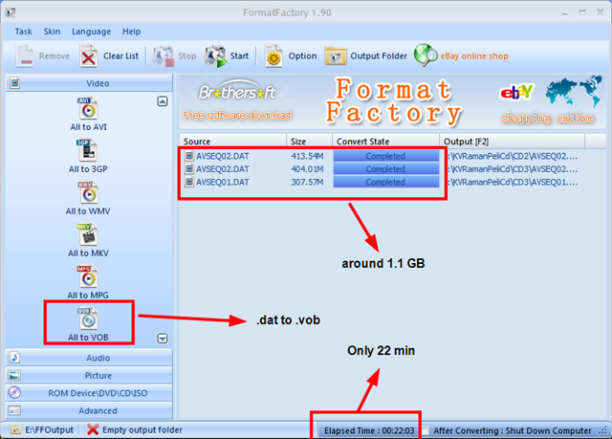Click the E:\FFOutput folder icon
Screen dimensions: 612x439
tap(15, 430)
